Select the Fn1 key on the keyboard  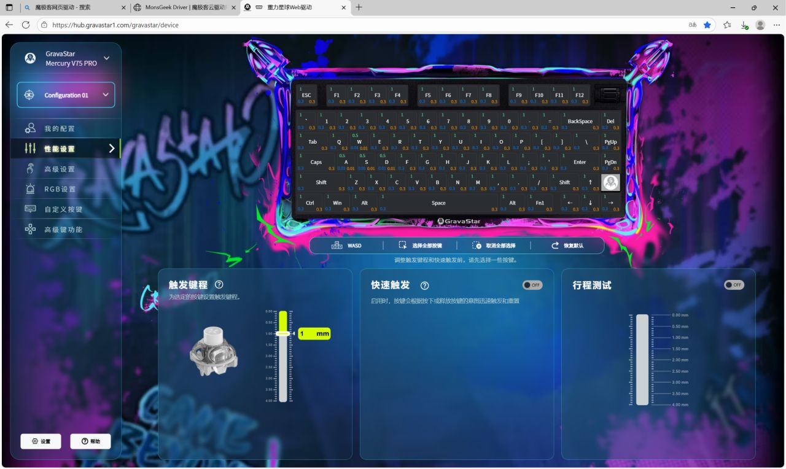coord(540,203)
